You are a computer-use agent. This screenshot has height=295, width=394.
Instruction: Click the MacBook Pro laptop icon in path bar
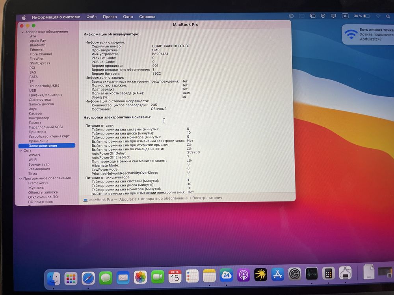tap(85, 200)
